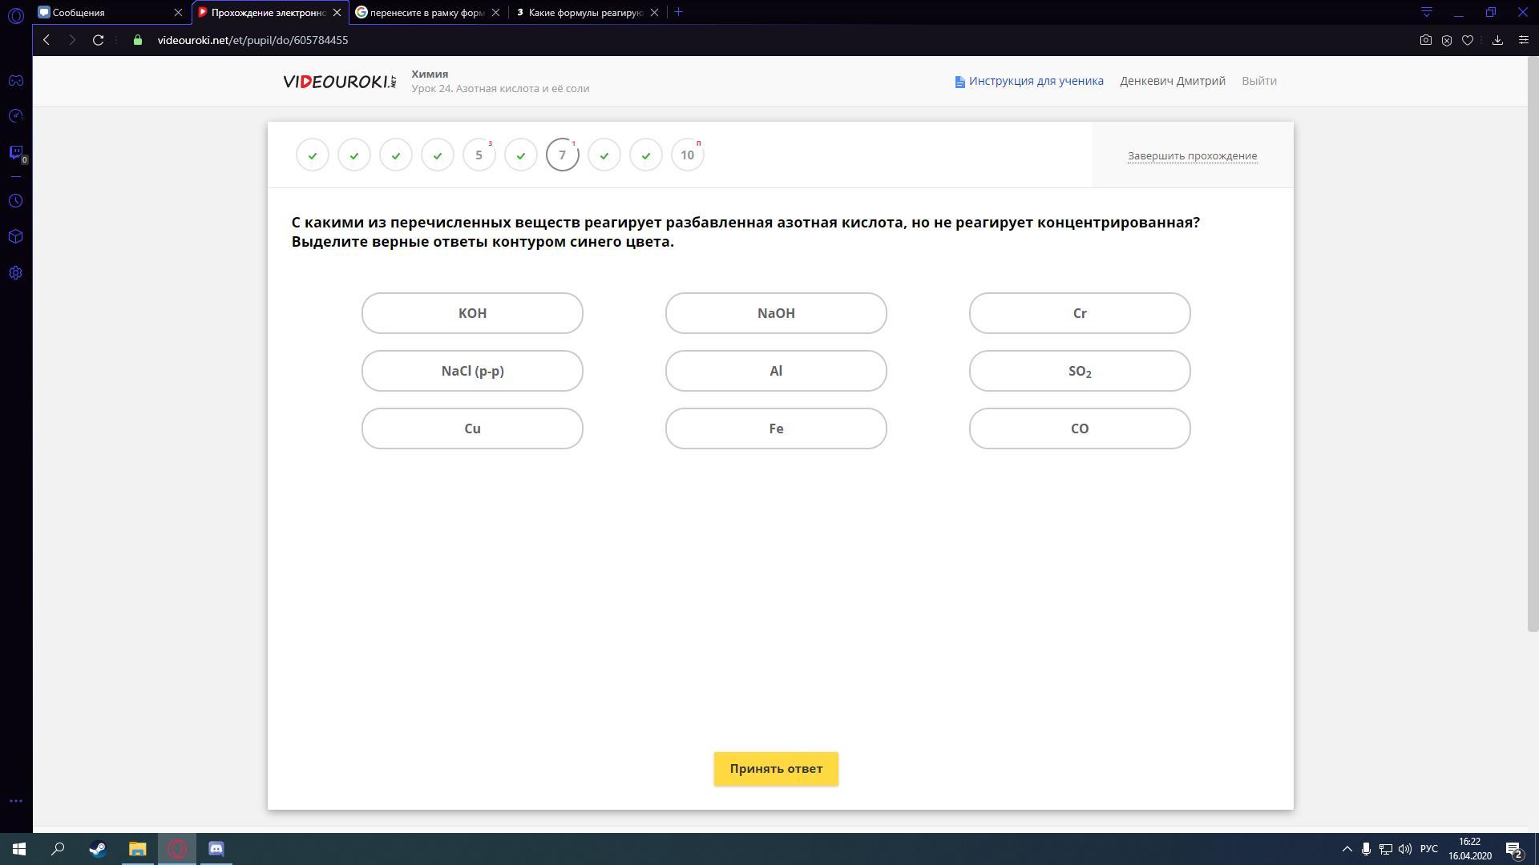Open Settings gear in Opera sidebar

(16, 273)
